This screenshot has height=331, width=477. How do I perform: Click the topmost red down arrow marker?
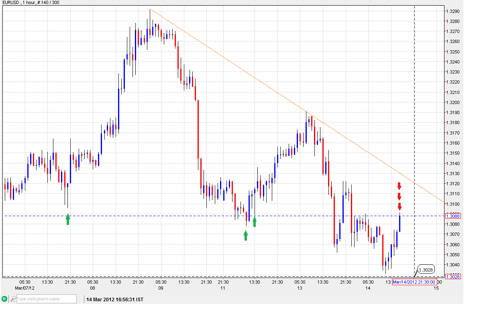pyautogui.click(x=400, y=186)
